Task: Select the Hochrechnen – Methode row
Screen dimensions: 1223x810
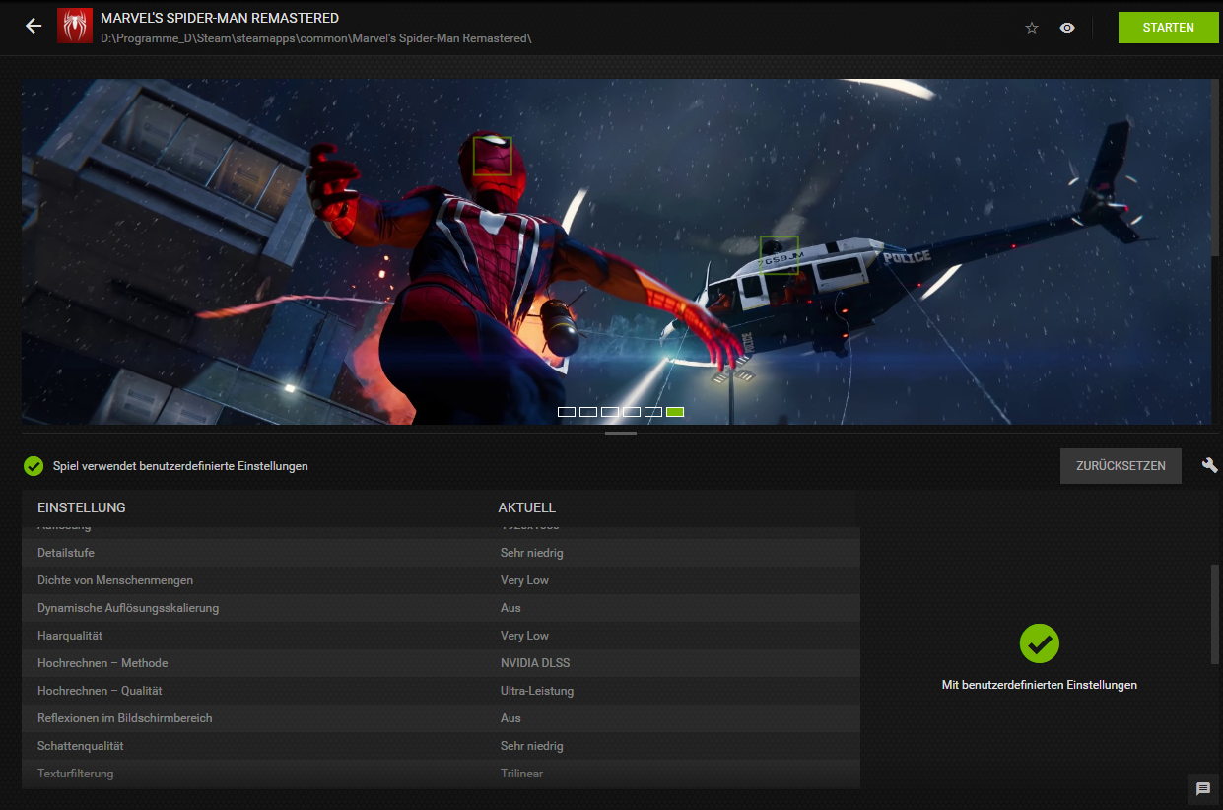Action: (441, 663)
